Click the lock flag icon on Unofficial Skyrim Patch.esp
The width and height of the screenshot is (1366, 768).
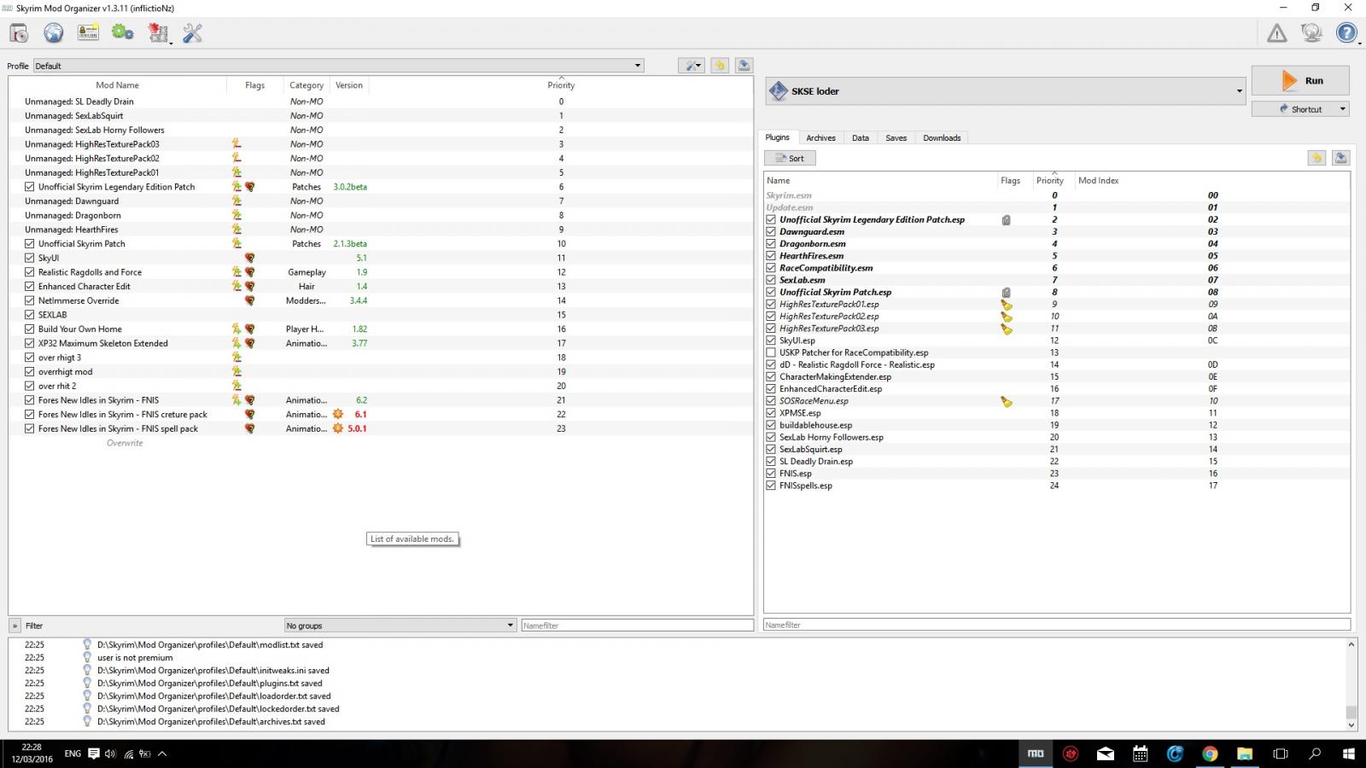(x=1007, y=292)
